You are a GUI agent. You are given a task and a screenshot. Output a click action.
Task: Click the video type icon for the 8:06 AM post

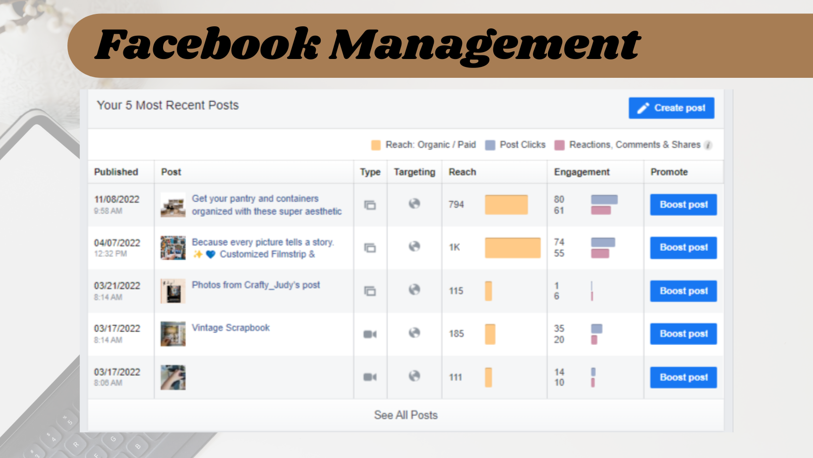370,377
